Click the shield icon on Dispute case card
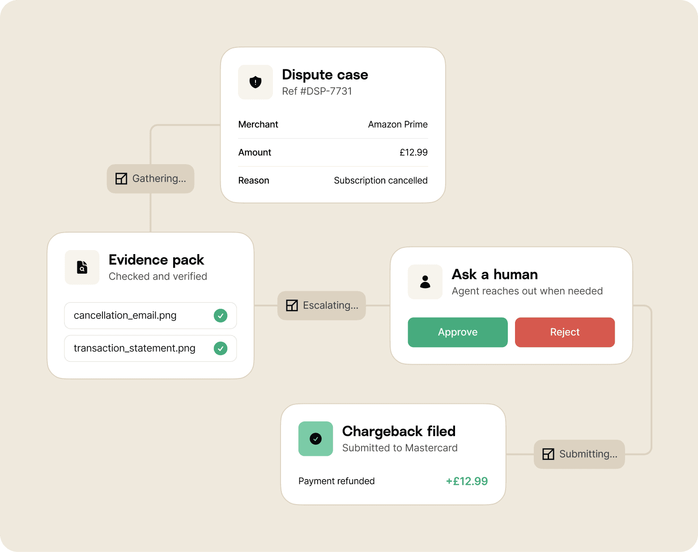 click(x=255, y=82)
